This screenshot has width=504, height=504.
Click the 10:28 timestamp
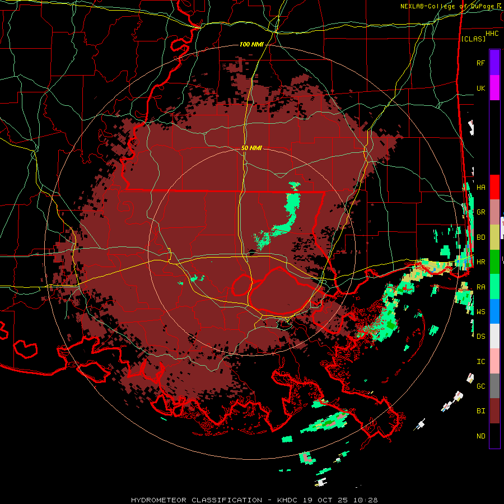tap(366, 500)
